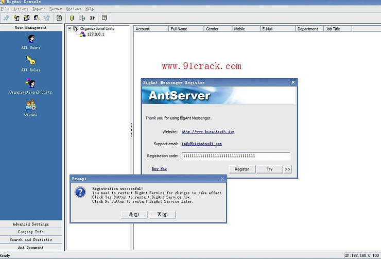The image size is (381, 259).
Task: Click the IP toolbar button
Action: tap(92, 18)
